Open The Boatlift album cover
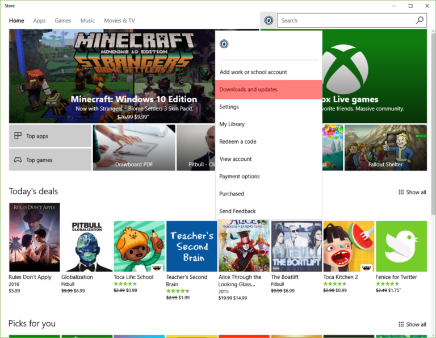436x338 pixels. [x=296, y=246]
